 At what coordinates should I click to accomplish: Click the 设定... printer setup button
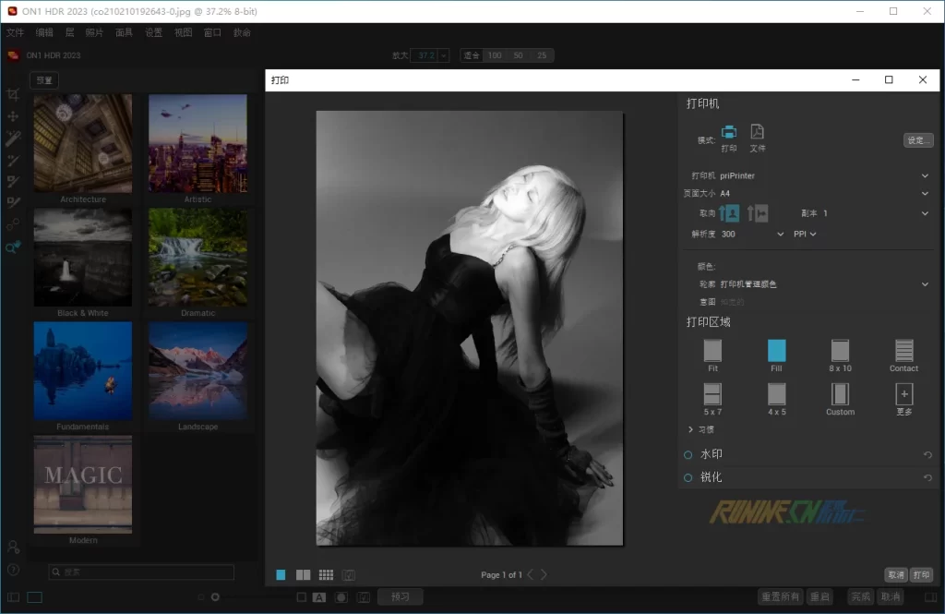917,141
